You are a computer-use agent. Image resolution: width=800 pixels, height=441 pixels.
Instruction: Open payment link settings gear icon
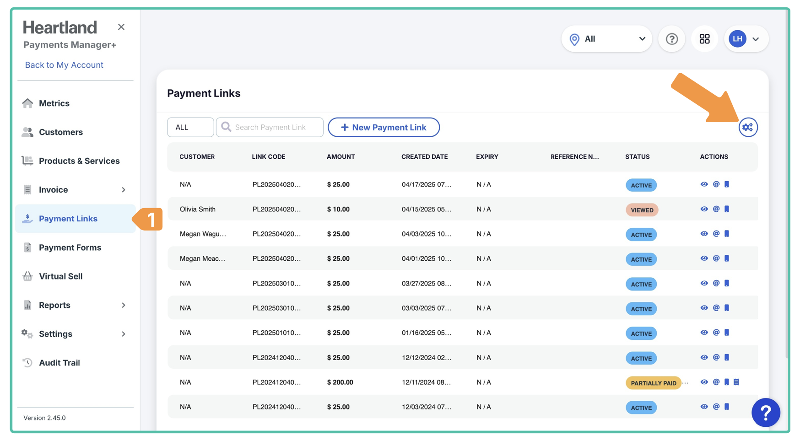(x=748, y=127)
